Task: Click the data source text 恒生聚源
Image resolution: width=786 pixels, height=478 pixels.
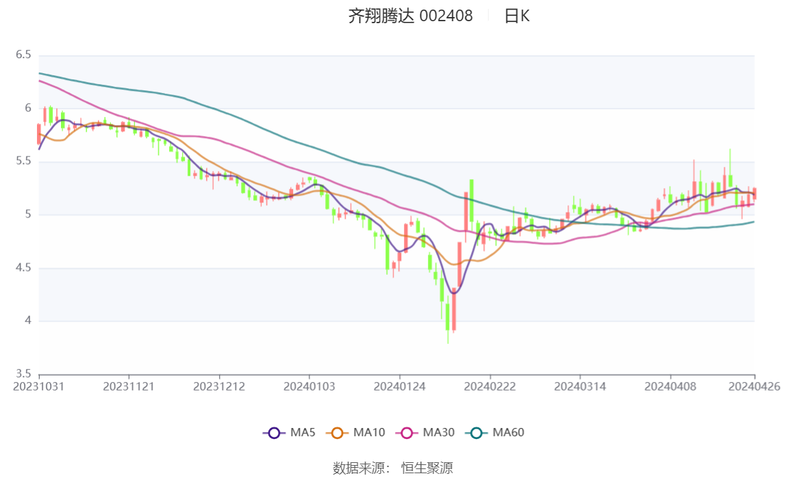Action: click(x=427, y=468)
